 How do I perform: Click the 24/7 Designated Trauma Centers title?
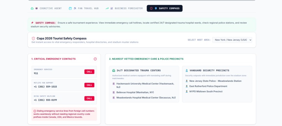pos(139,71)
